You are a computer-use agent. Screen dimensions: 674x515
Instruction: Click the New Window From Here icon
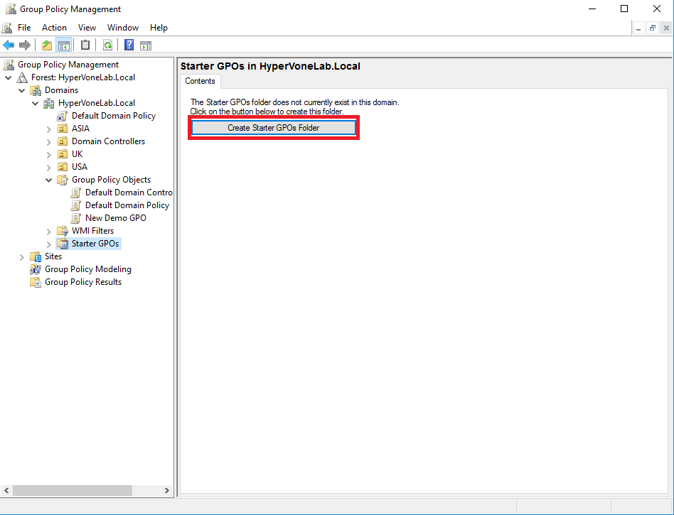[146, 45]
